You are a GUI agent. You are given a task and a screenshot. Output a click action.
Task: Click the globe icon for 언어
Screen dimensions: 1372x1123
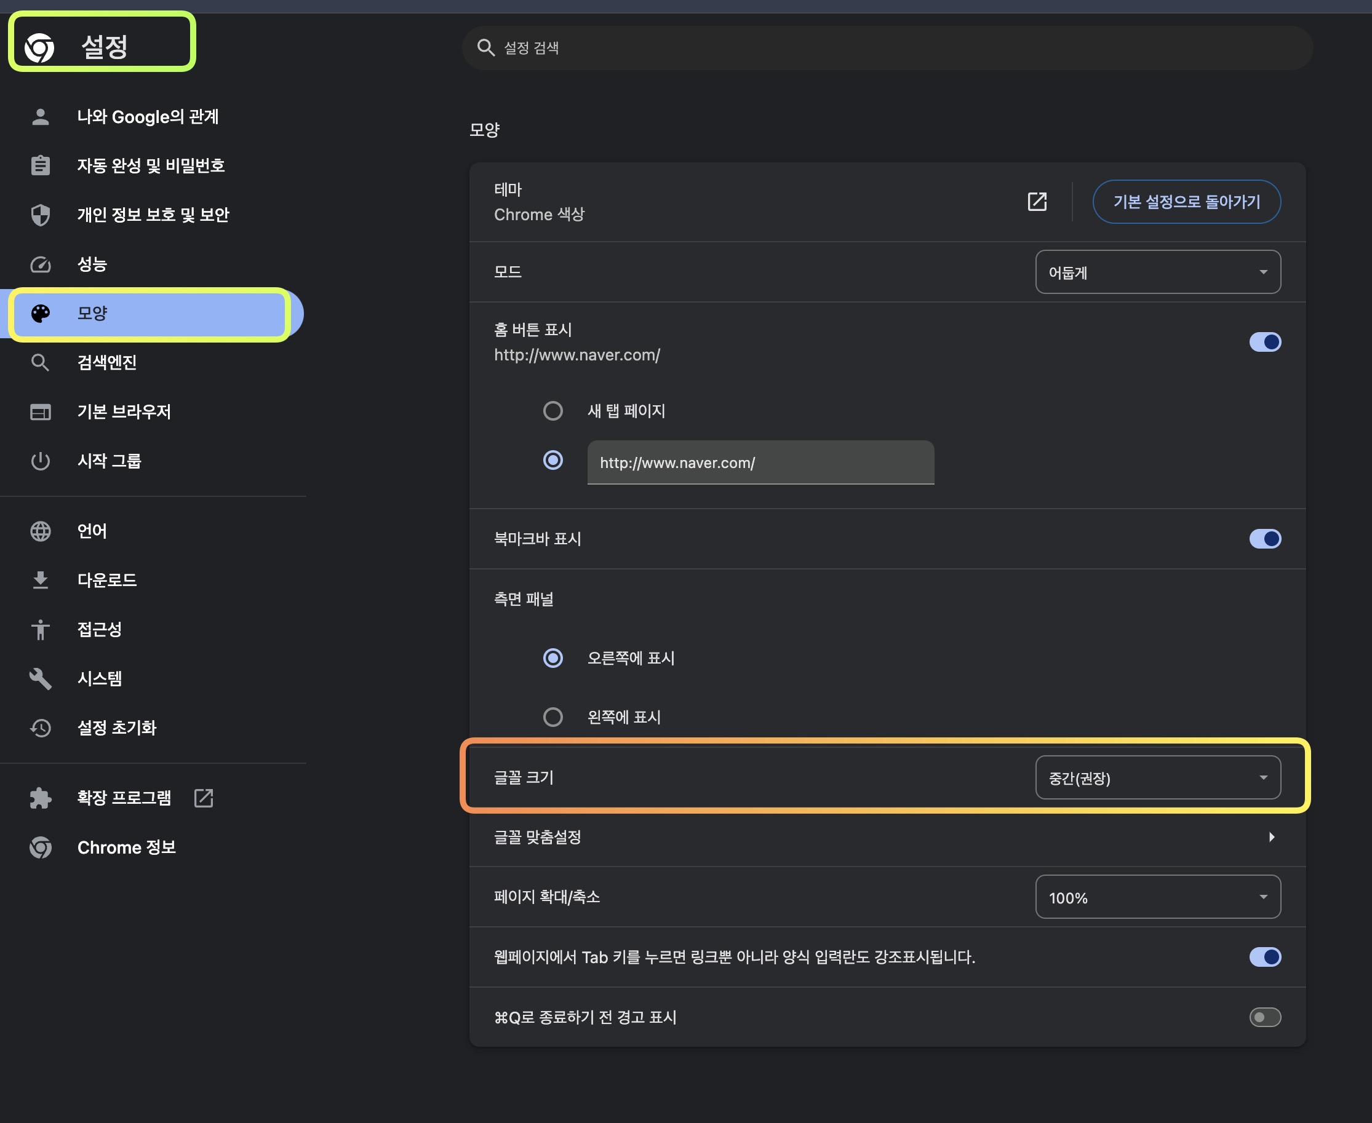point(40,531)
